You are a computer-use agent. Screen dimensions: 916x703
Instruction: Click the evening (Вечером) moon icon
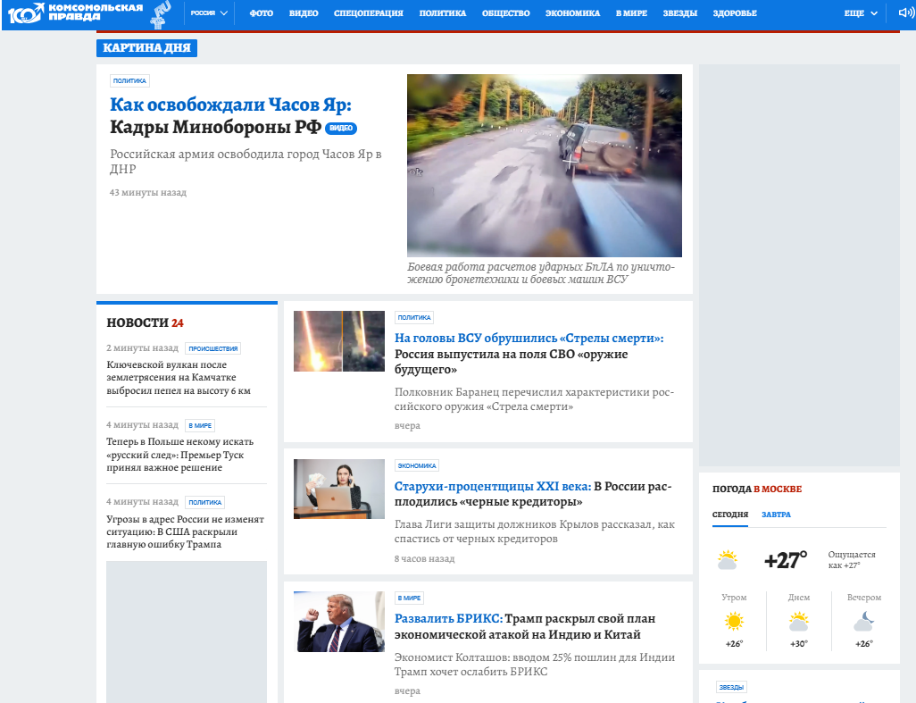[863, 622]
